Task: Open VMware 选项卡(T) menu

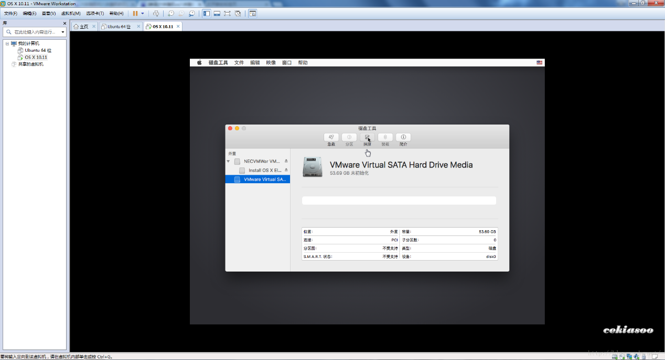Action: click(x=95, y=13)
